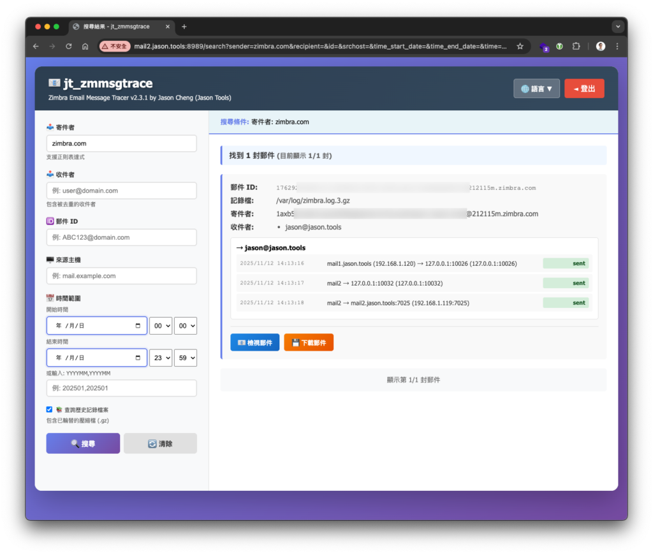The height and width of the screenshot is (554, 653).
Task: Go back using the browser back arrow
Action: [x=36, y=47]
